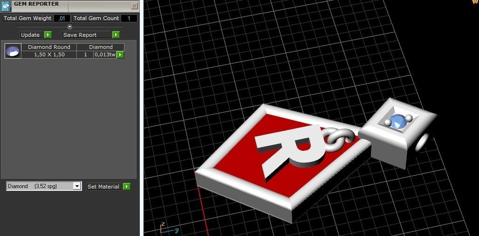Click the gem quantity cell showing 1
The image size is (479, 236).
pyautogui.click(x=85, y=54)
